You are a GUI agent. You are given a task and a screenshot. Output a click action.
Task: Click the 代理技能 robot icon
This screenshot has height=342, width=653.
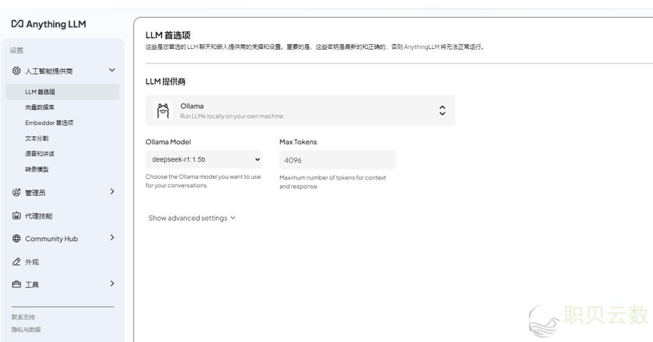(x=16, y=216)
